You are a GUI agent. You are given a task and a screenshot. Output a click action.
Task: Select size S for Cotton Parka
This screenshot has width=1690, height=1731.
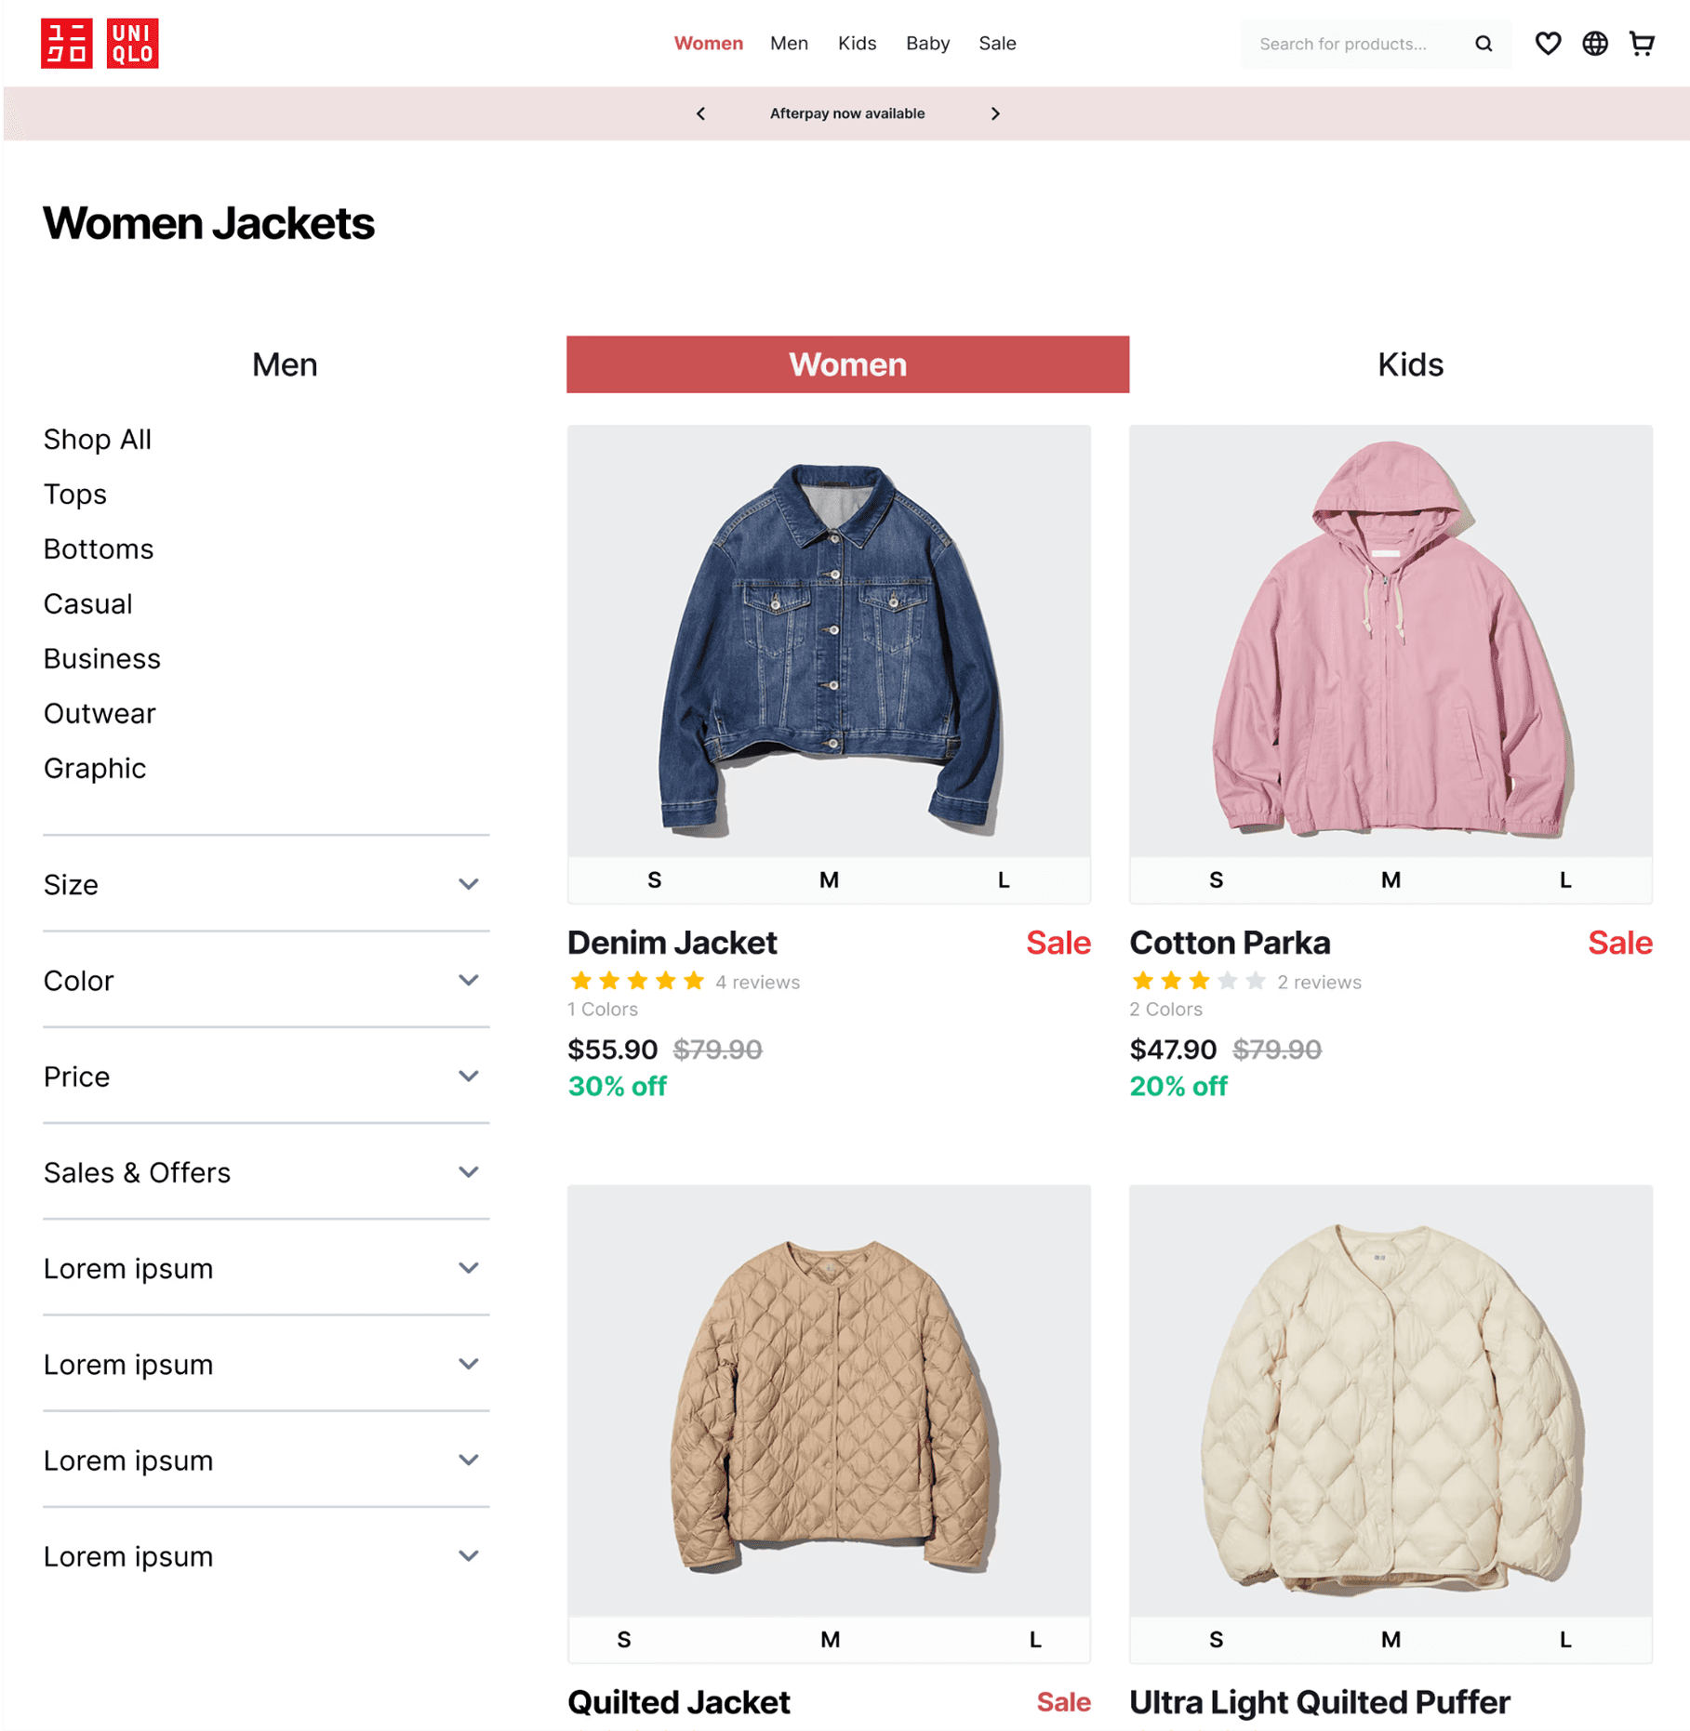click(1216, 879)
